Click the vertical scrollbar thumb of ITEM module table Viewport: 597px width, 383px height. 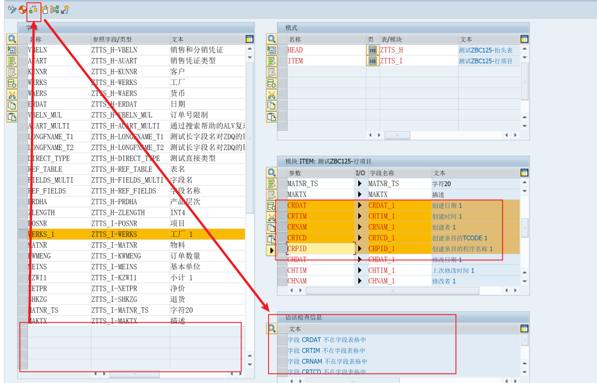tap(524, 227)
